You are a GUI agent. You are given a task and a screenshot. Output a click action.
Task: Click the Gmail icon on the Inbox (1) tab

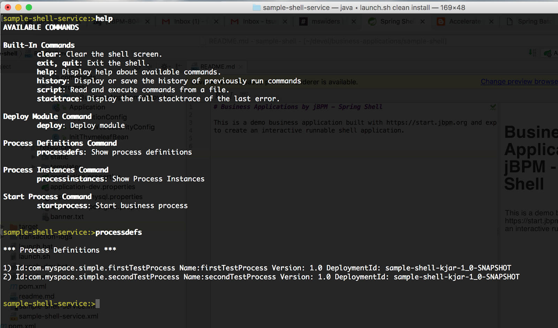(x=165, y=21)
